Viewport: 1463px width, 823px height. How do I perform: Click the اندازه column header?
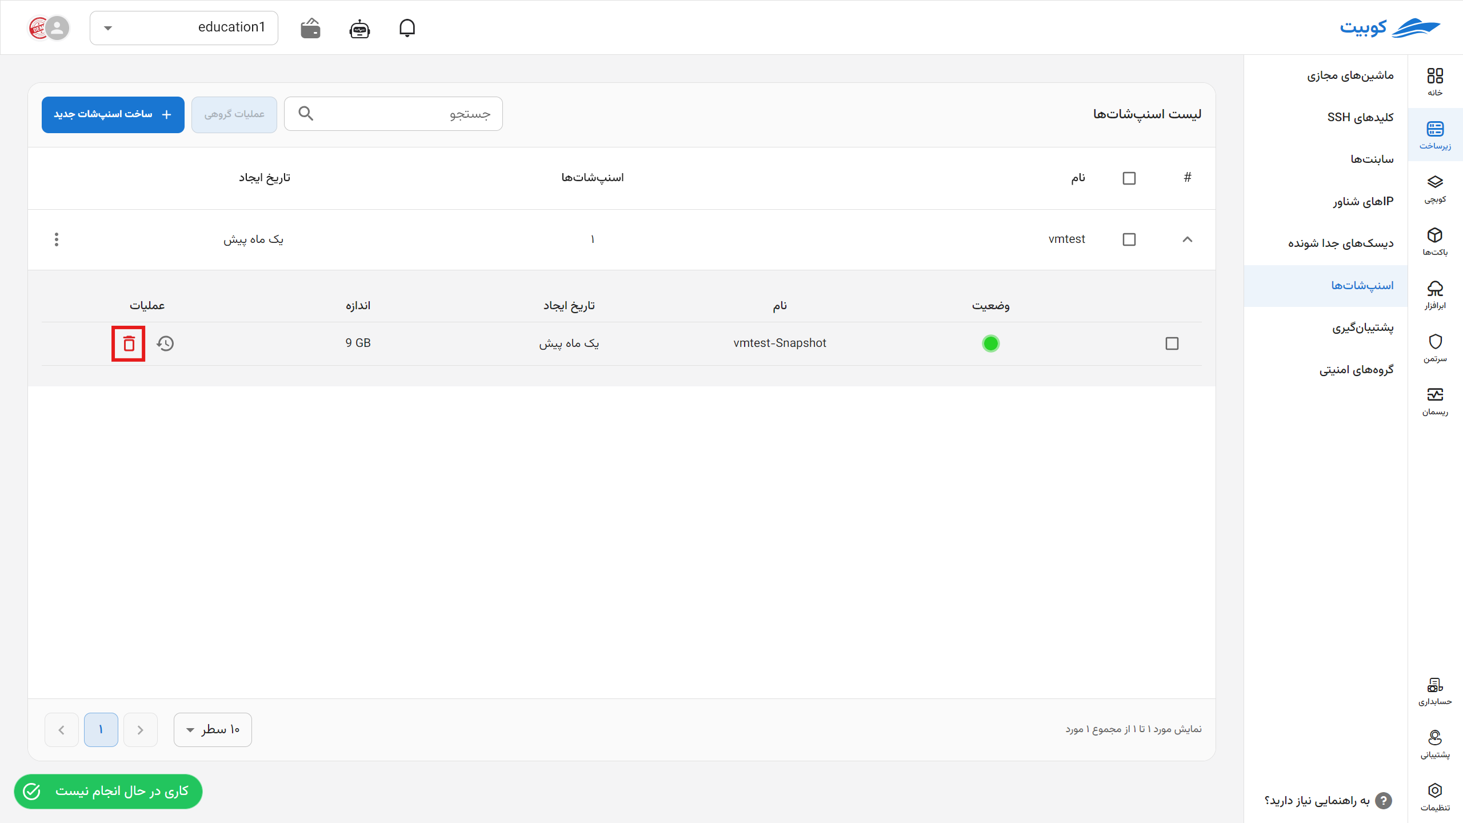coord(358,306)
